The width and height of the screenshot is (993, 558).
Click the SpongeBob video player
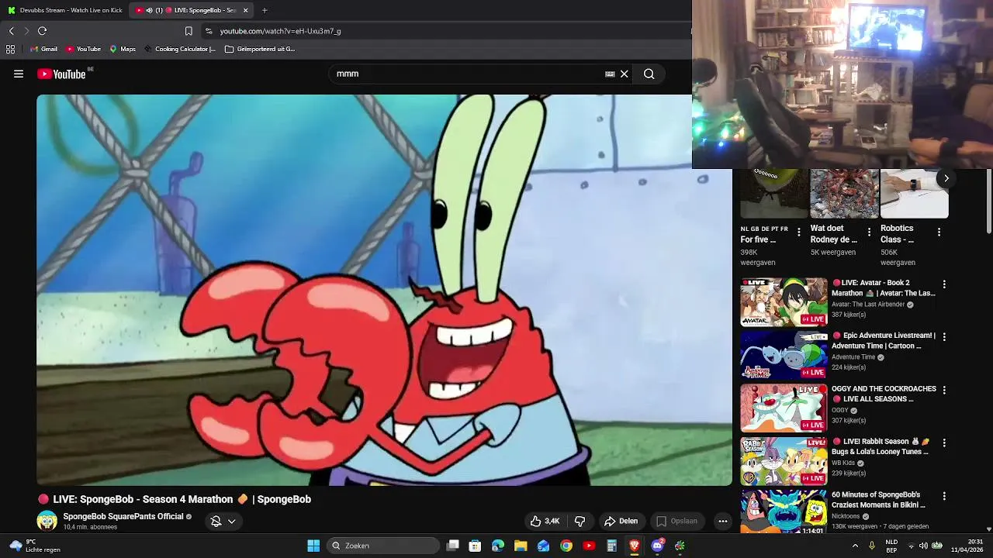[384, 290]
